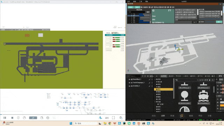The height and width of the screenshot is (126, 224).
Task: Click the brown rectangle above the runway
Action: point(27,35)
